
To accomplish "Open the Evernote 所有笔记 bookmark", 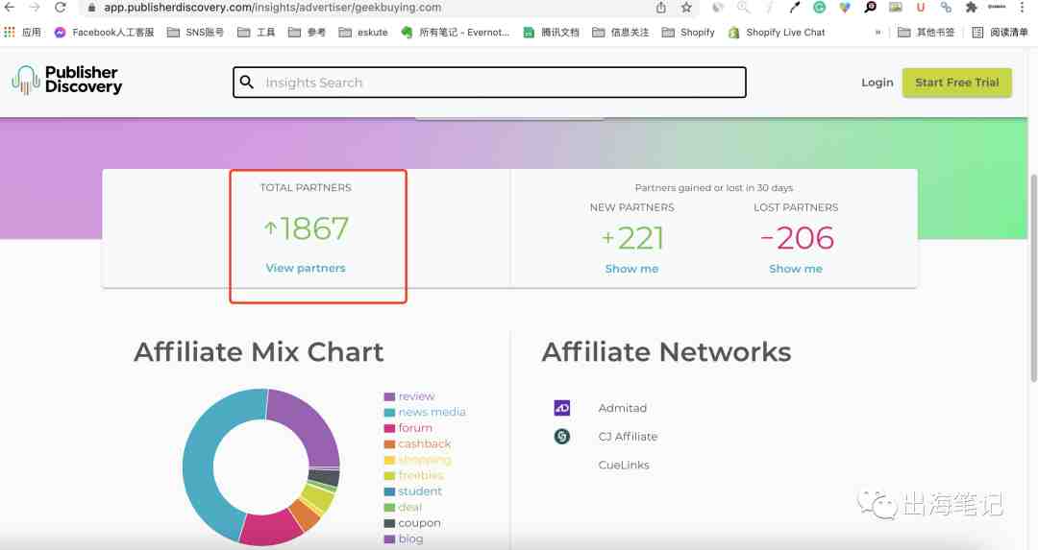I will [x=456, y=32].
